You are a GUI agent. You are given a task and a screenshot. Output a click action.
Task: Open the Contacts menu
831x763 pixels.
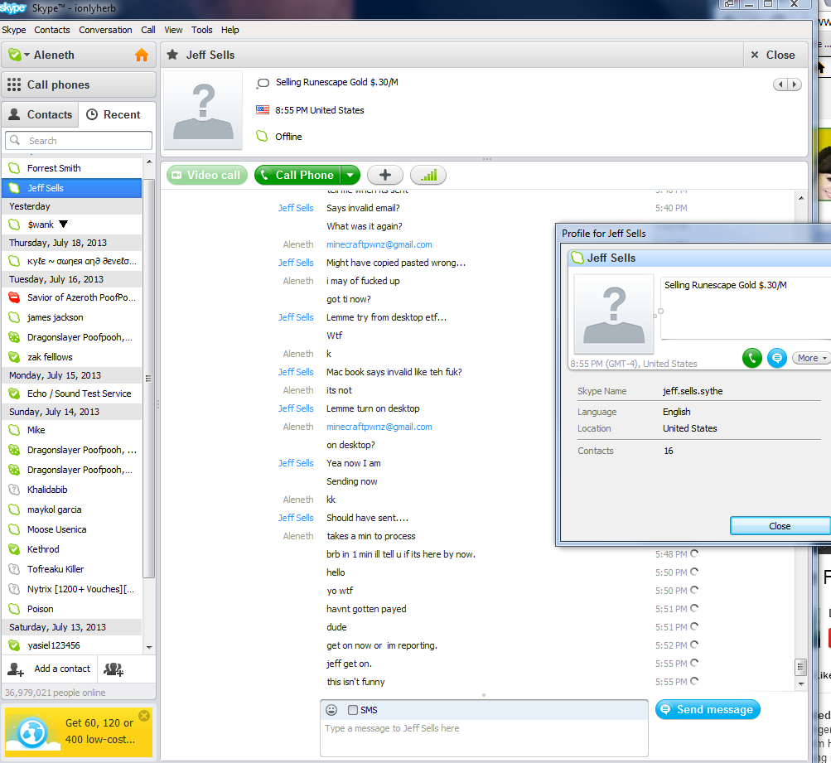coord(52,30)
